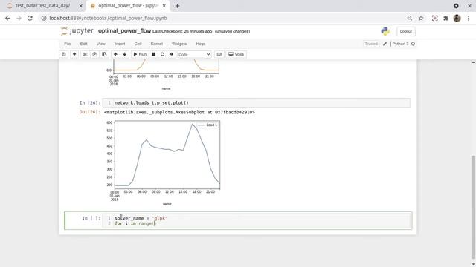The width and height of the screenshot is (476, 267).
Task: Open the browser profile avatar
Action: (x=457, y=18)
